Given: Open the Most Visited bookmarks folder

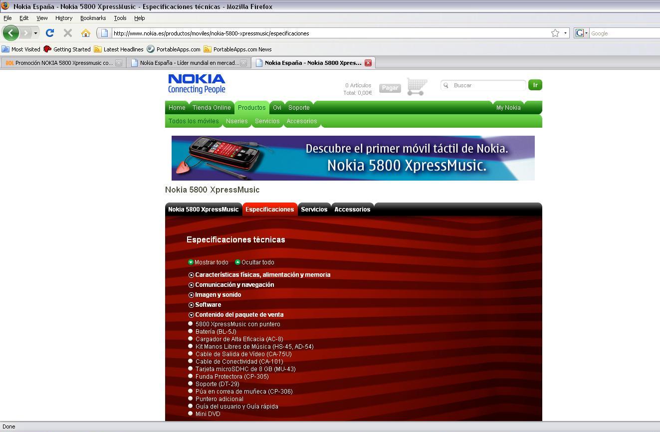Looking at the screenshot, I should (x=21, y=49).
